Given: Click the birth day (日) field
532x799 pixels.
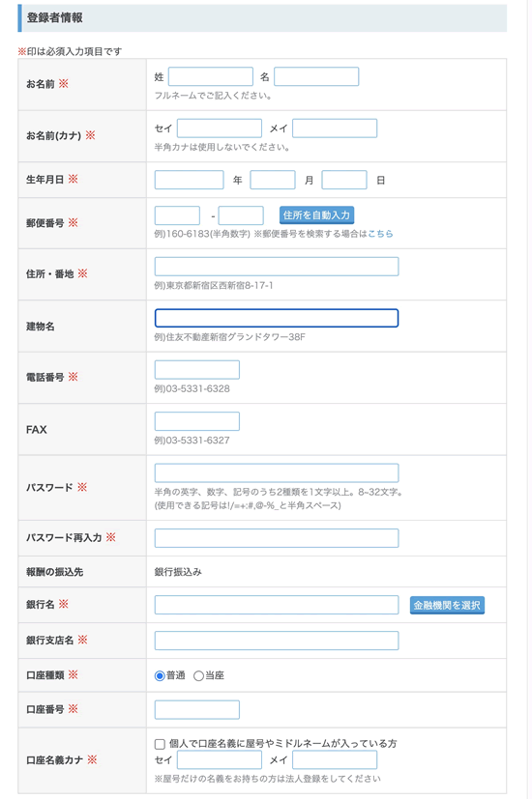Looking at the screenshot, I should [x=344, y=180].
